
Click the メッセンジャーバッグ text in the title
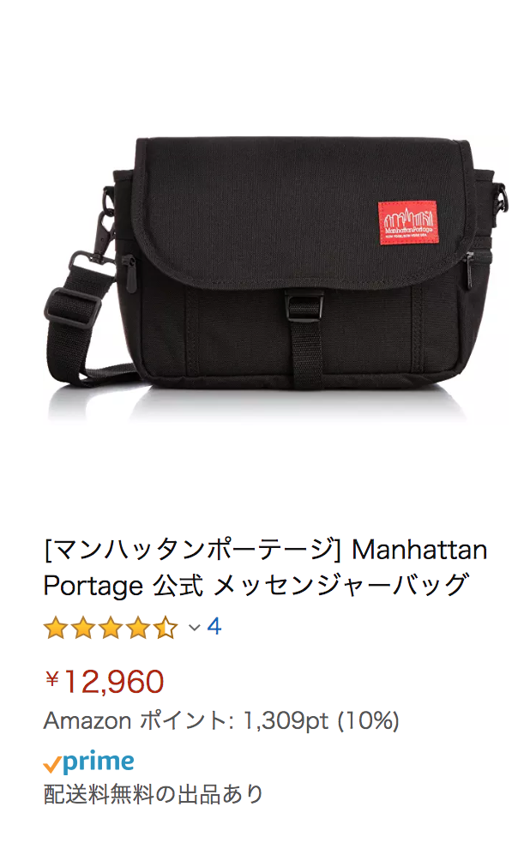(341, 586)
